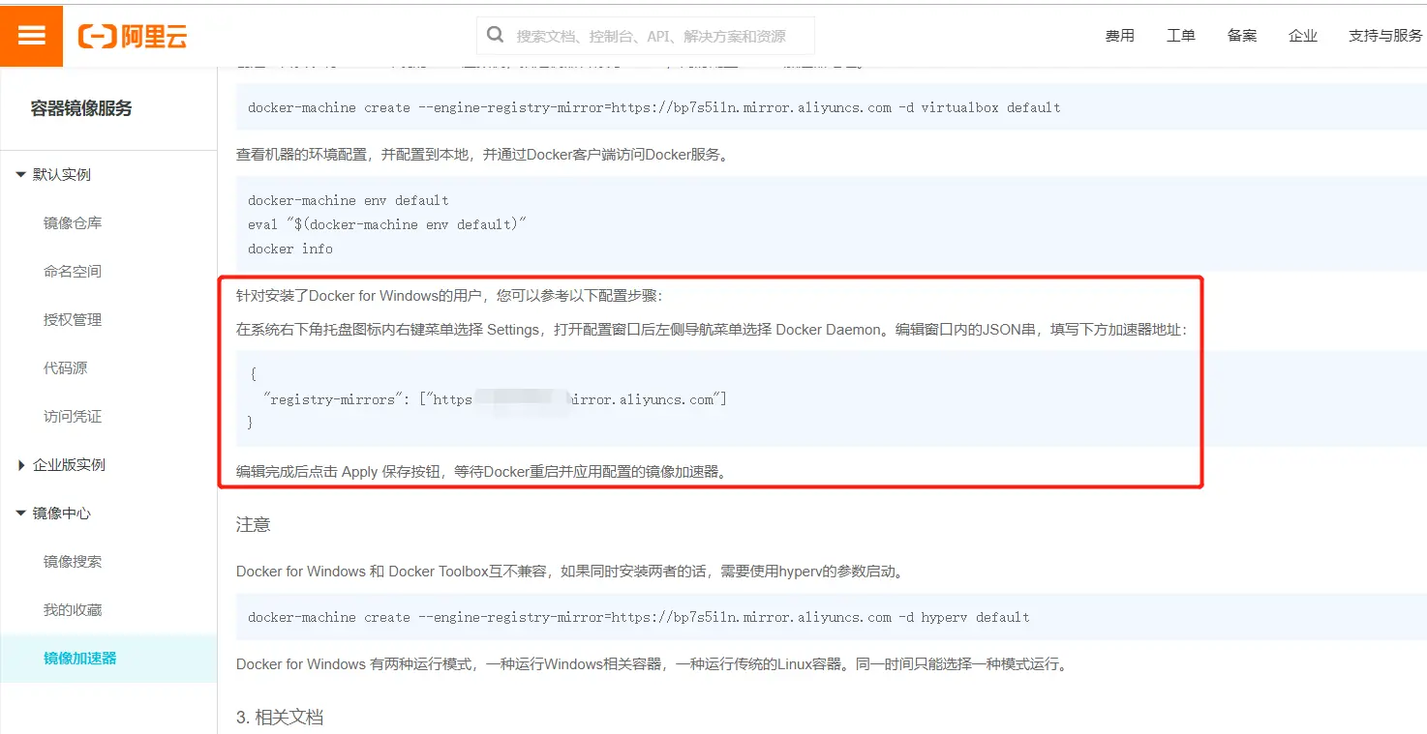Click the 注意 heading
Image resolution: width=1427 pixels, height=734 pixels.
[x=254, y=525]
